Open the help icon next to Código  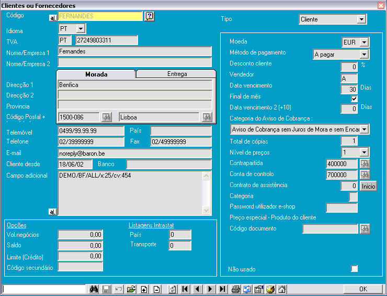pyautogui.click(x=149, y=16)
